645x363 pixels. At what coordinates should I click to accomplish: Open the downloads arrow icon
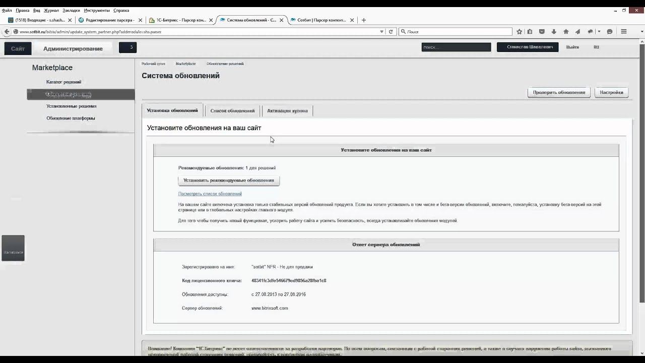tap(554, 31)
